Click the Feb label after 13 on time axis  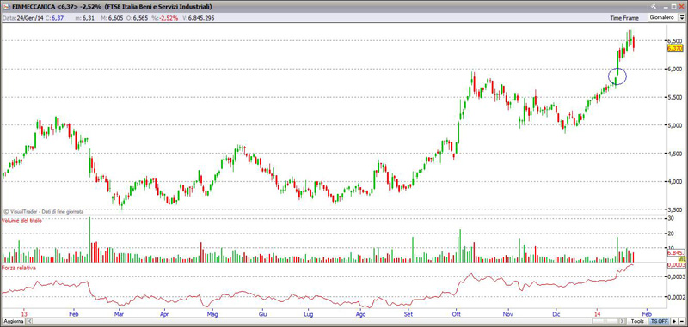pyautogui.click(x=73, y=314)
